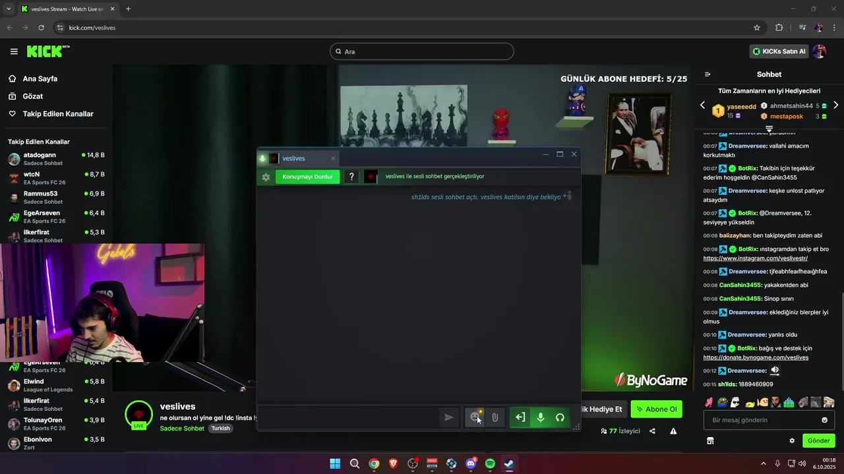Open Chrome extensions puzzle icon

click(x=779, y=28)
